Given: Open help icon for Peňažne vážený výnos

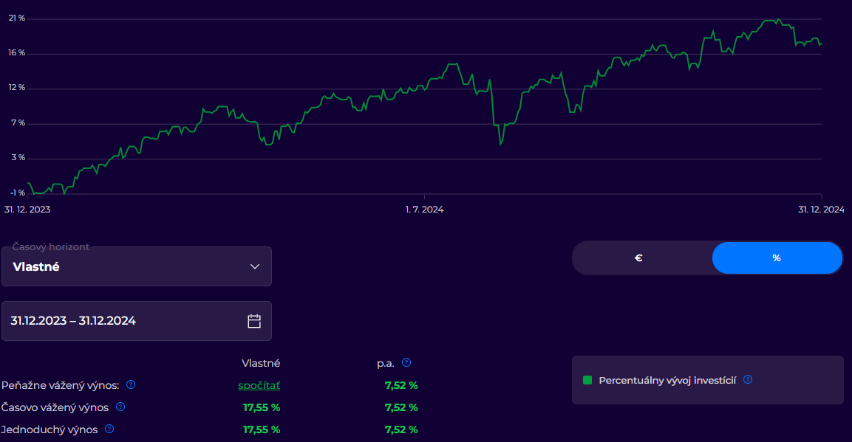Looking at the screenshot, I should (x=131, y=384).
